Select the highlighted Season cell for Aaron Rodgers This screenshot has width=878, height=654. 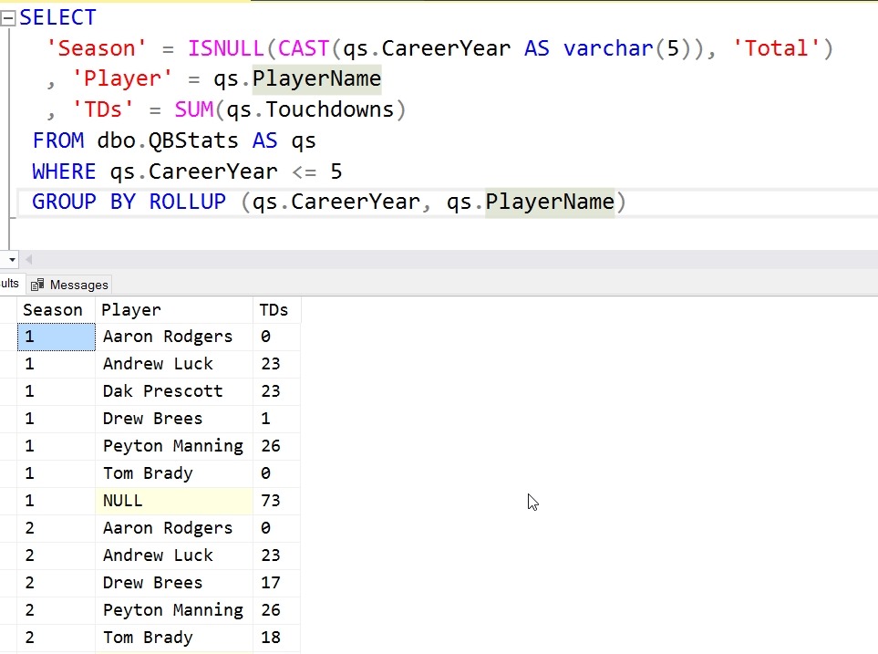click(56, 337)
